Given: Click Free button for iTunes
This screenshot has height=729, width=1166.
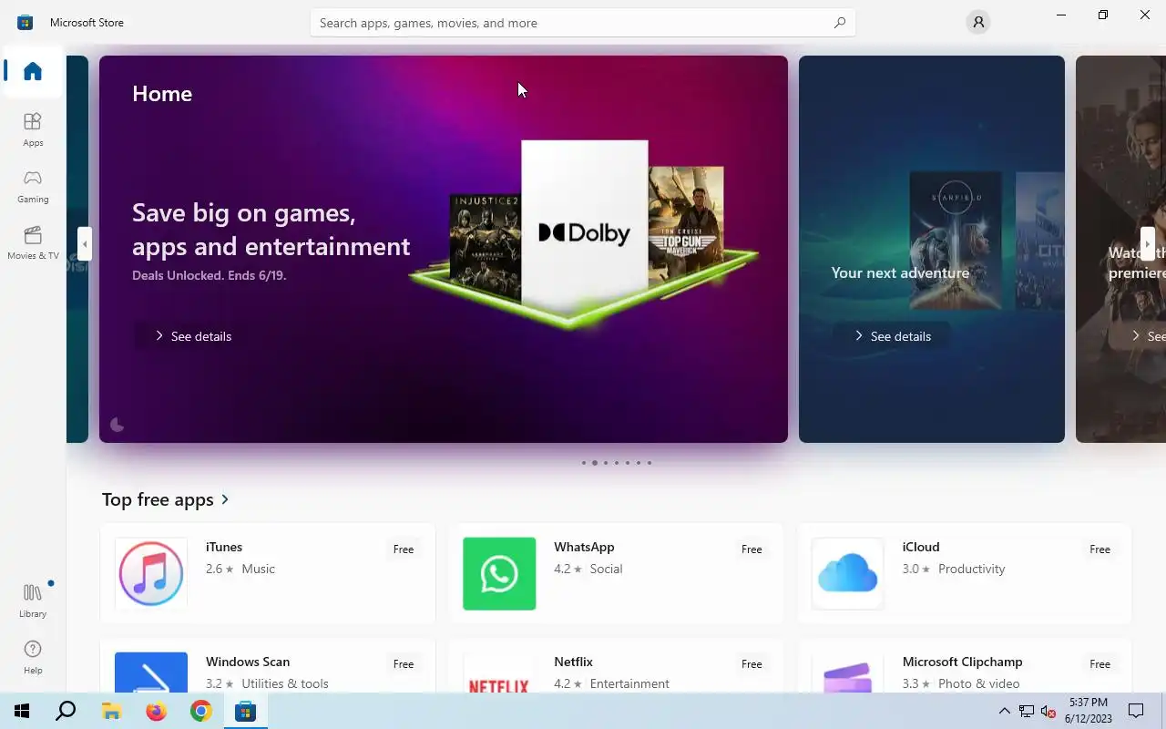Looking at the screenshot, I should (404, 549).
